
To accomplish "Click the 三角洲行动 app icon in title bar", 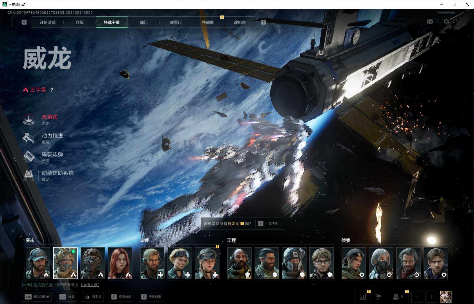I will (x=5, y=4).
